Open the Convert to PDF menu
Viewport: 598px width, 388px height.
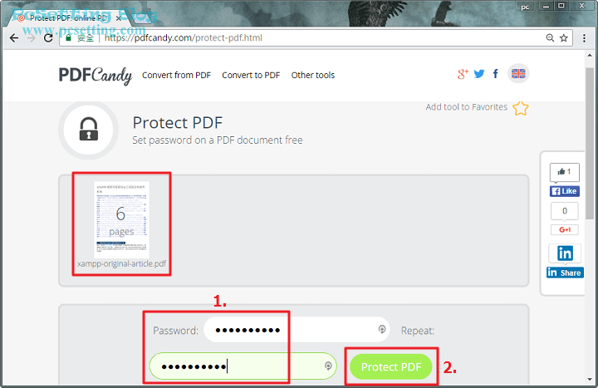[x=251, y=75]
